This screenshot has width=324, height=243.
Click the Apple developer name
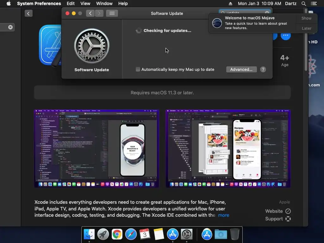(284, 202)
